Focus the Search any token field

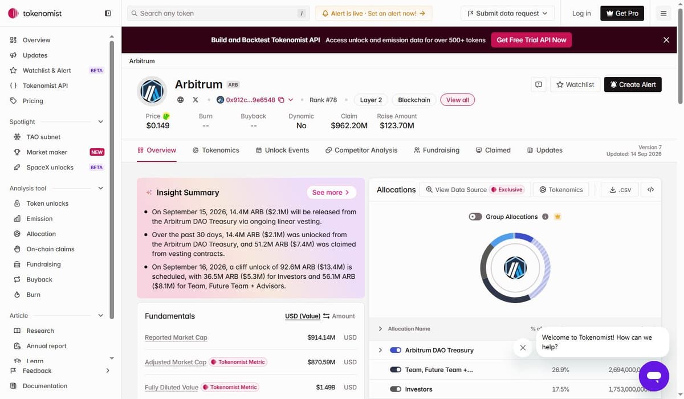pyautogui.click(x=218, y=13)
